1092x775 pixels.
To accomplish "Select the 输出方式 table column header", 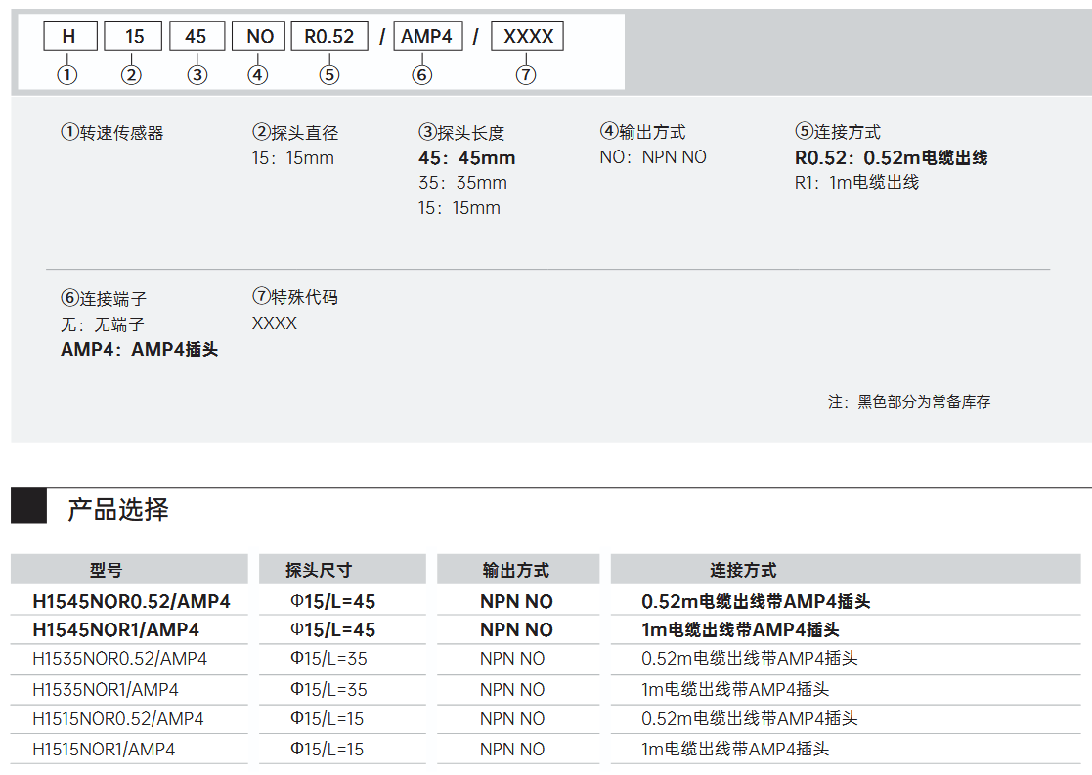I will tap(516, 570).
